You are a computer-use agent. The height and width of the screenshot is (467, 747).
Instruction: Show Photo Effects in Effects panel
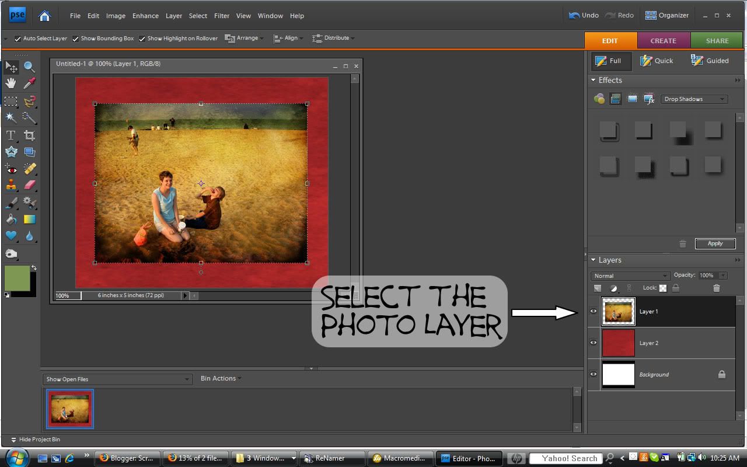click(x=632, y=99)
